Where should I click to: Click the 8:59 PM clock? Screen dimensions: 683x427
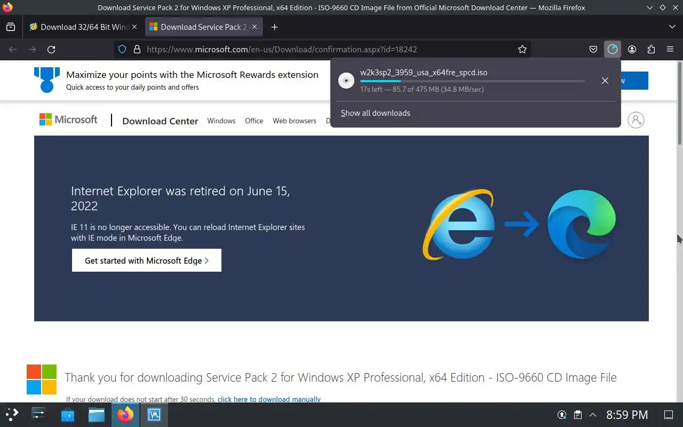tap(627, 415)
